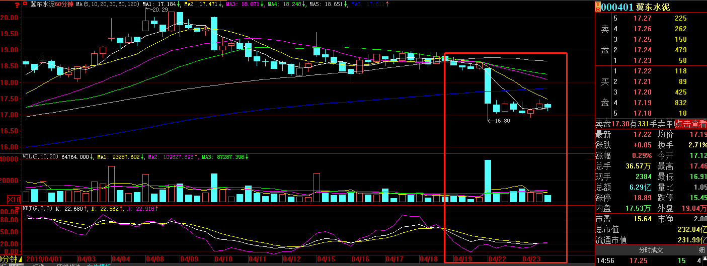Click the TR badge icon before 000401
707x266 pixels.
pos(598,7)
